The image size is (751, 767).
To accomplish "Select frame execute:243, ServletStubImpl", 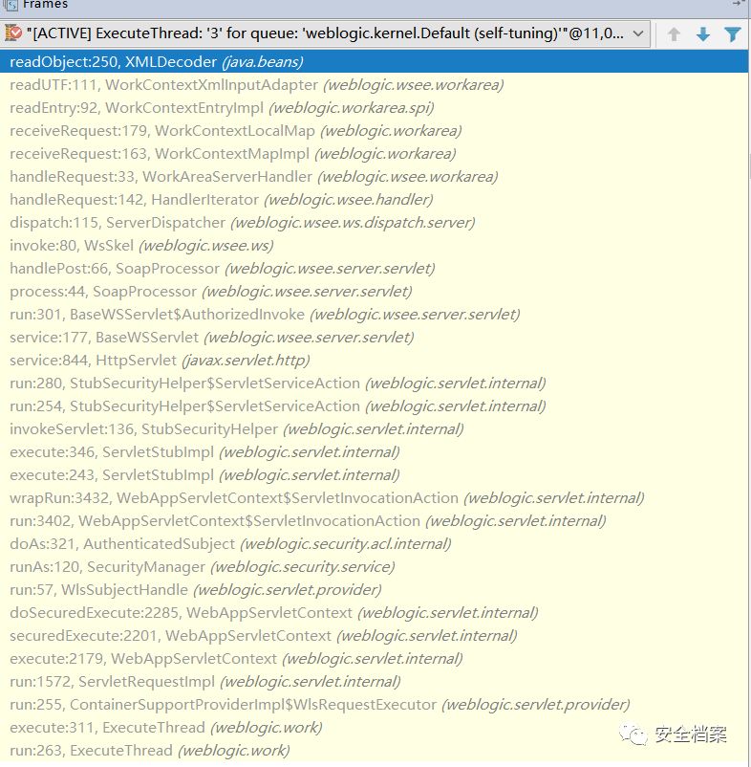I will click(375, 475).
